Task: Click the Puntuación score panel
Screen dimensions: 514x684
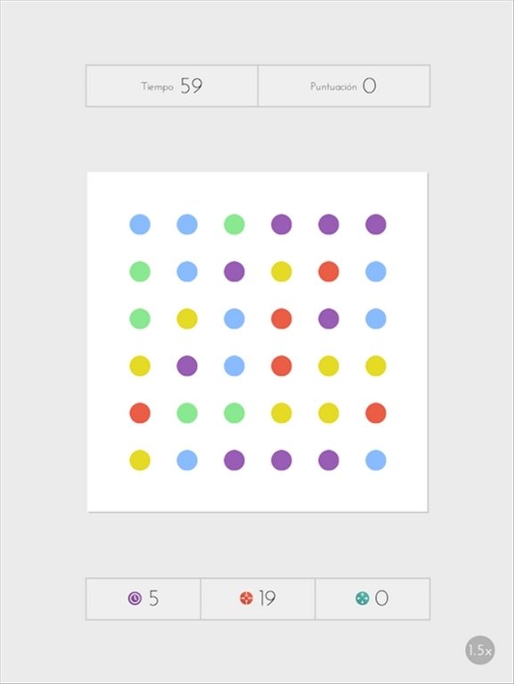Action: tap(344, 85)
